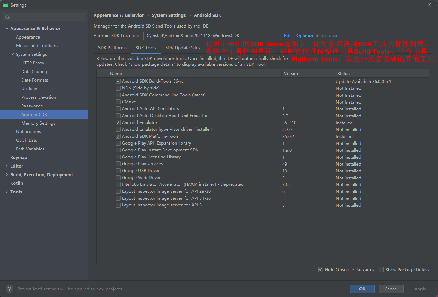The height and width of the screenshot is (297, 438).
Task: Switch to SDK Platforms tab
Action: 112,48
